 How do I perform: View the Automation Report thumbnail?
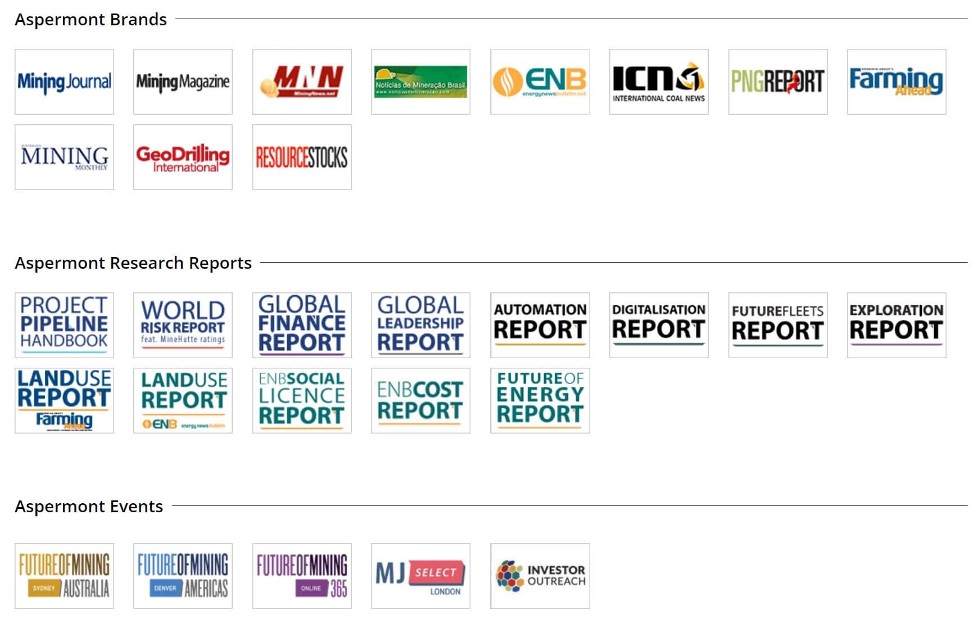click(540, 325)
